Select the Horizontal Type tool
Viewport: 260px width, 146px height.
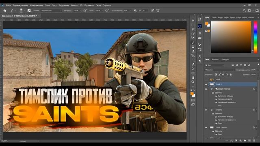tap(193, 60)
